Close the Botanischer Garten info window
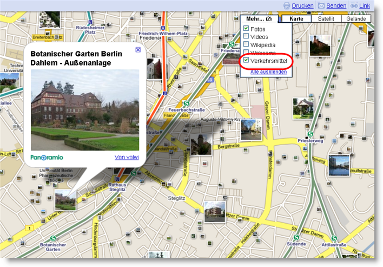Image resolution: width=383 pixels, height=267 pixels. click(138, 50)
